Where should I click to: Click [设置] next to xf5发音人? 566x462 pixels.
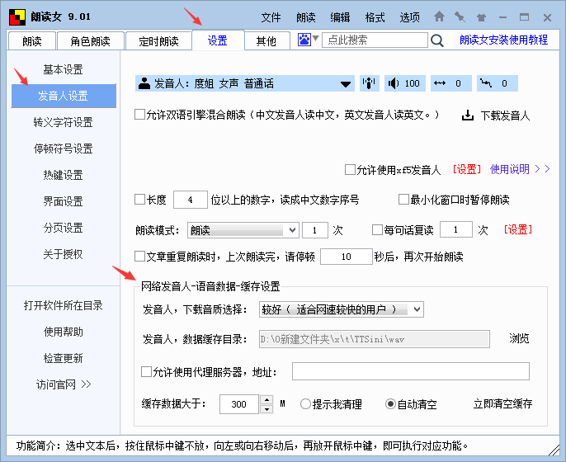pyautogui.click(x=467, y=169)
